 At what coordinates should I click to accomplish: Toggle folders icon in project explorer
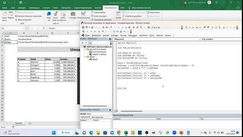pyautogui.click(x=90, y=43)
